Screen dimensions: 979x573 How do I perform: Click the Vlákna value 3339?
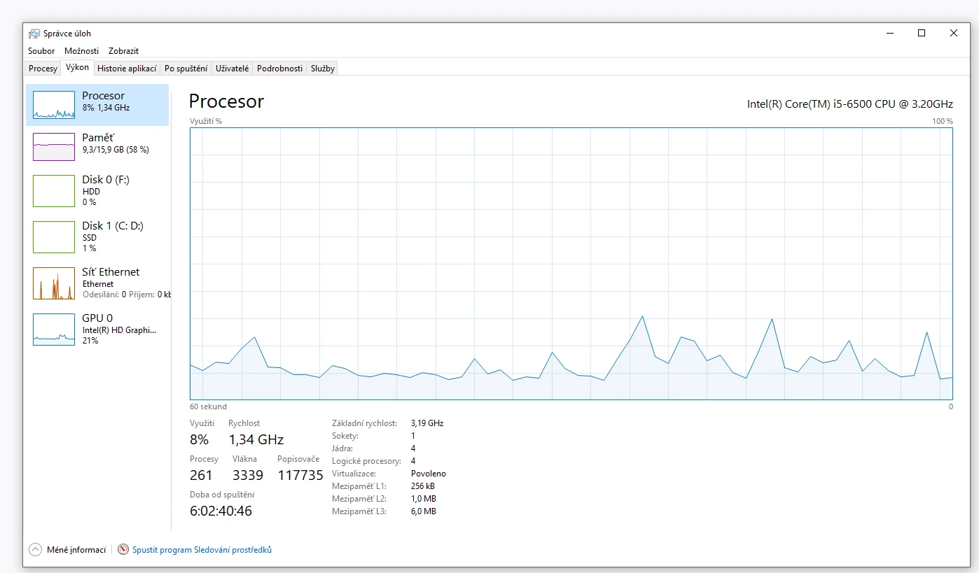click(248, 476)
